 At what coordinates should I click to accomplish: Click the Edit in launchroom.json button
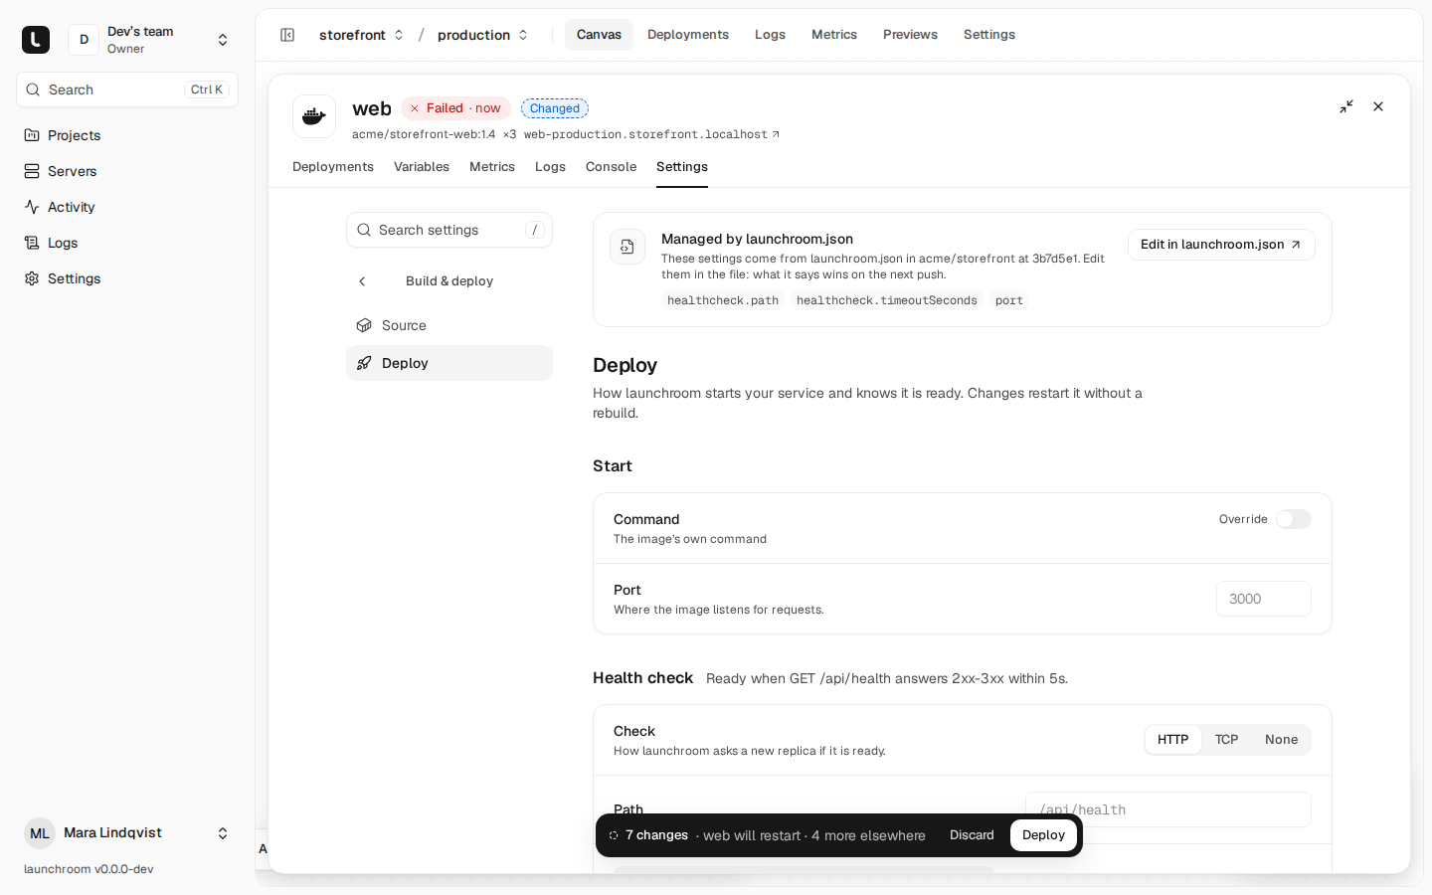[x=1221, y=245]
